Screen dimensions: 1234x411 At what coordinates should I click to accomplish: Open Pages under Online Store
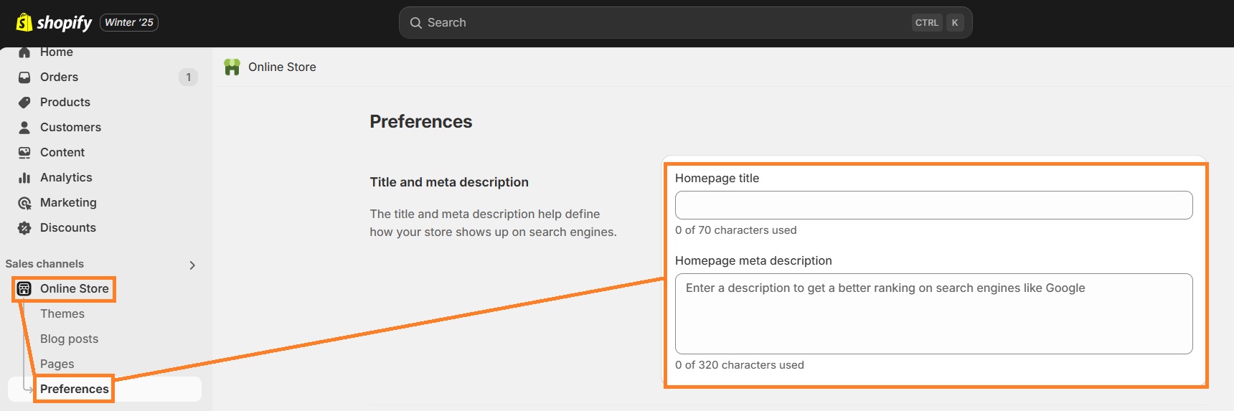(x=57, y=364)
